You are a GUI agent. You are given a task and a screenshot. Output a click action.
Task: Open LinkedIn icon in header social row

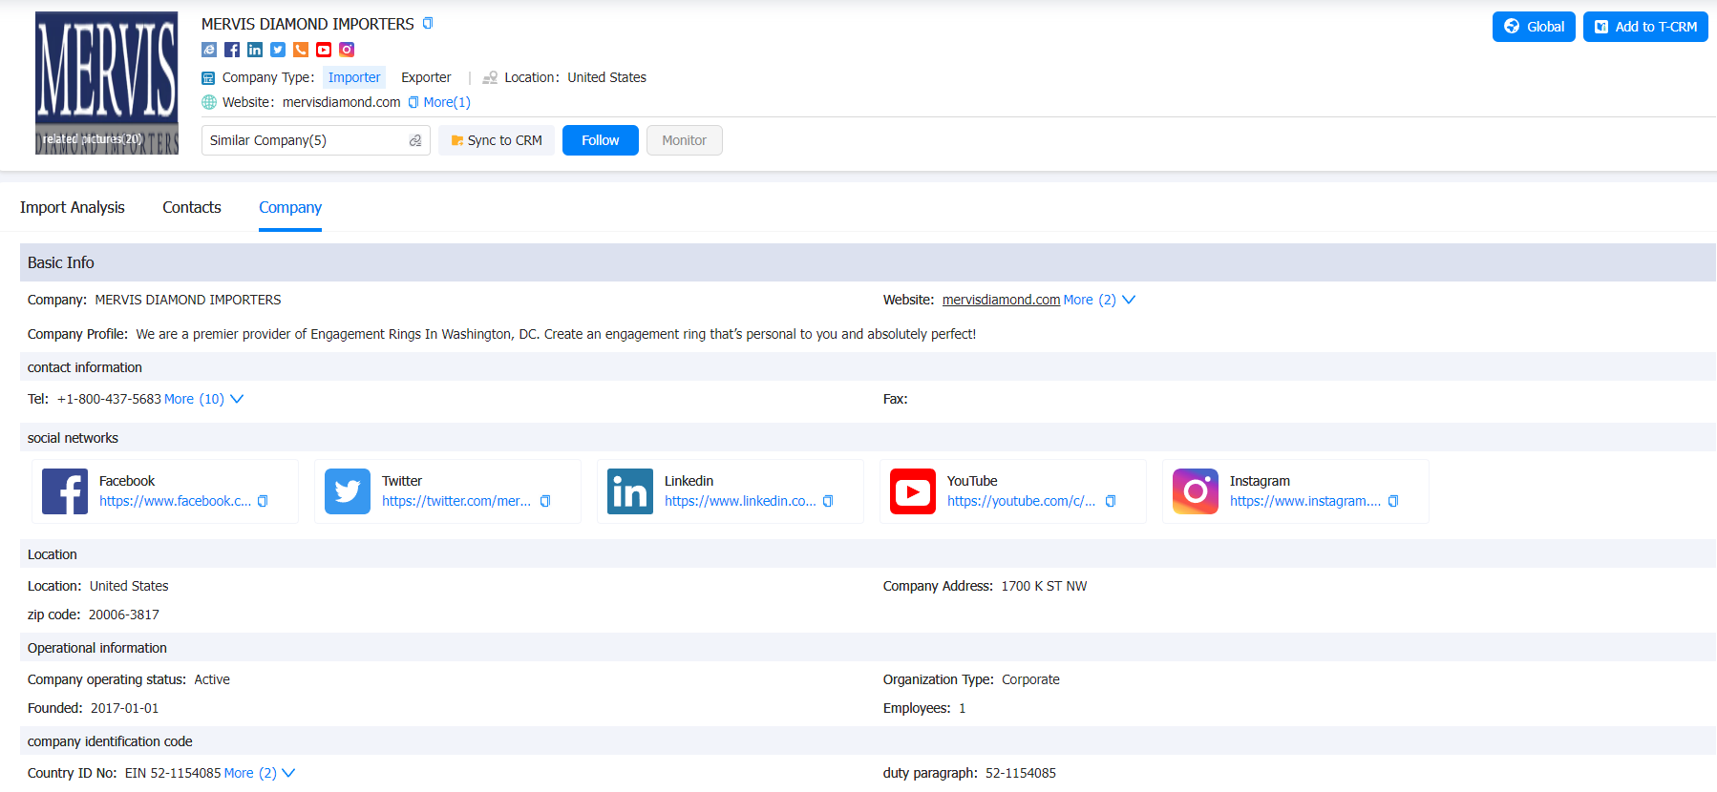[255, 50]
